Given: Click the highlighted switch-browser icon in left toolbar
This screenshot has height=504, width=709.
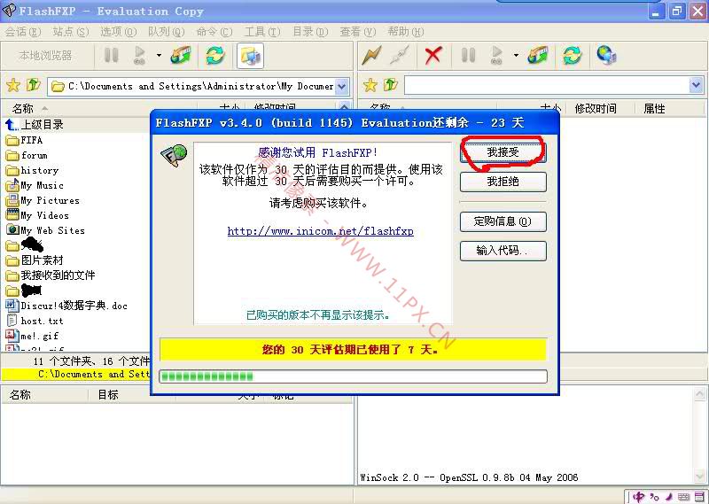Looking at the screenshot, I should coord(250,55).
